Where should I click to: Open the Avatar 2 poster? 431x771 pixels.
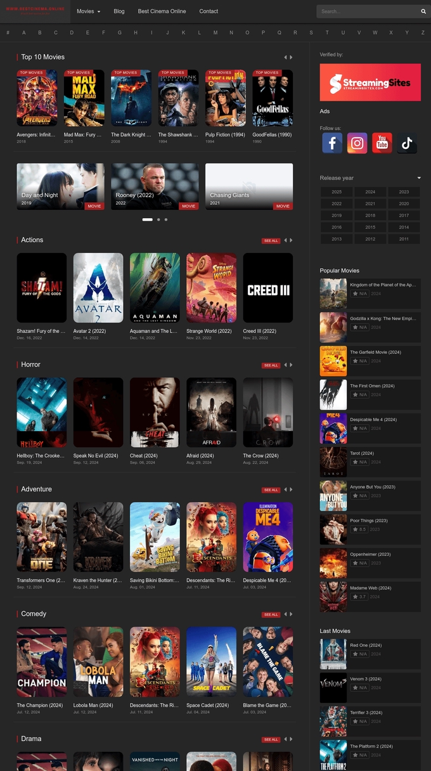tap(98, 288)
